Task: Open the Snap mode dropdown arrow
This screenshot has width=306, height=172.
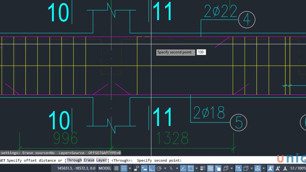Action: tap(130, 168)
